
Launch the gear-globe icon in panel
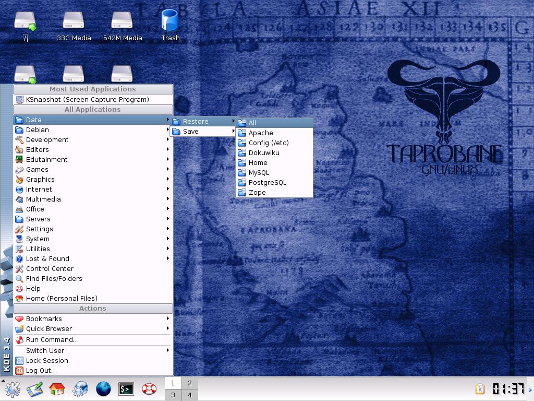coord(80,388)
